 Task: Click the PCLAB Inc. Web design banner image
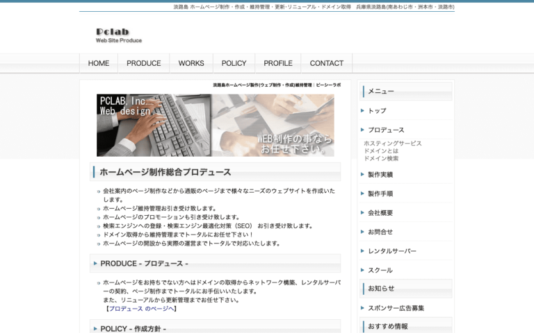pos(216,126)
